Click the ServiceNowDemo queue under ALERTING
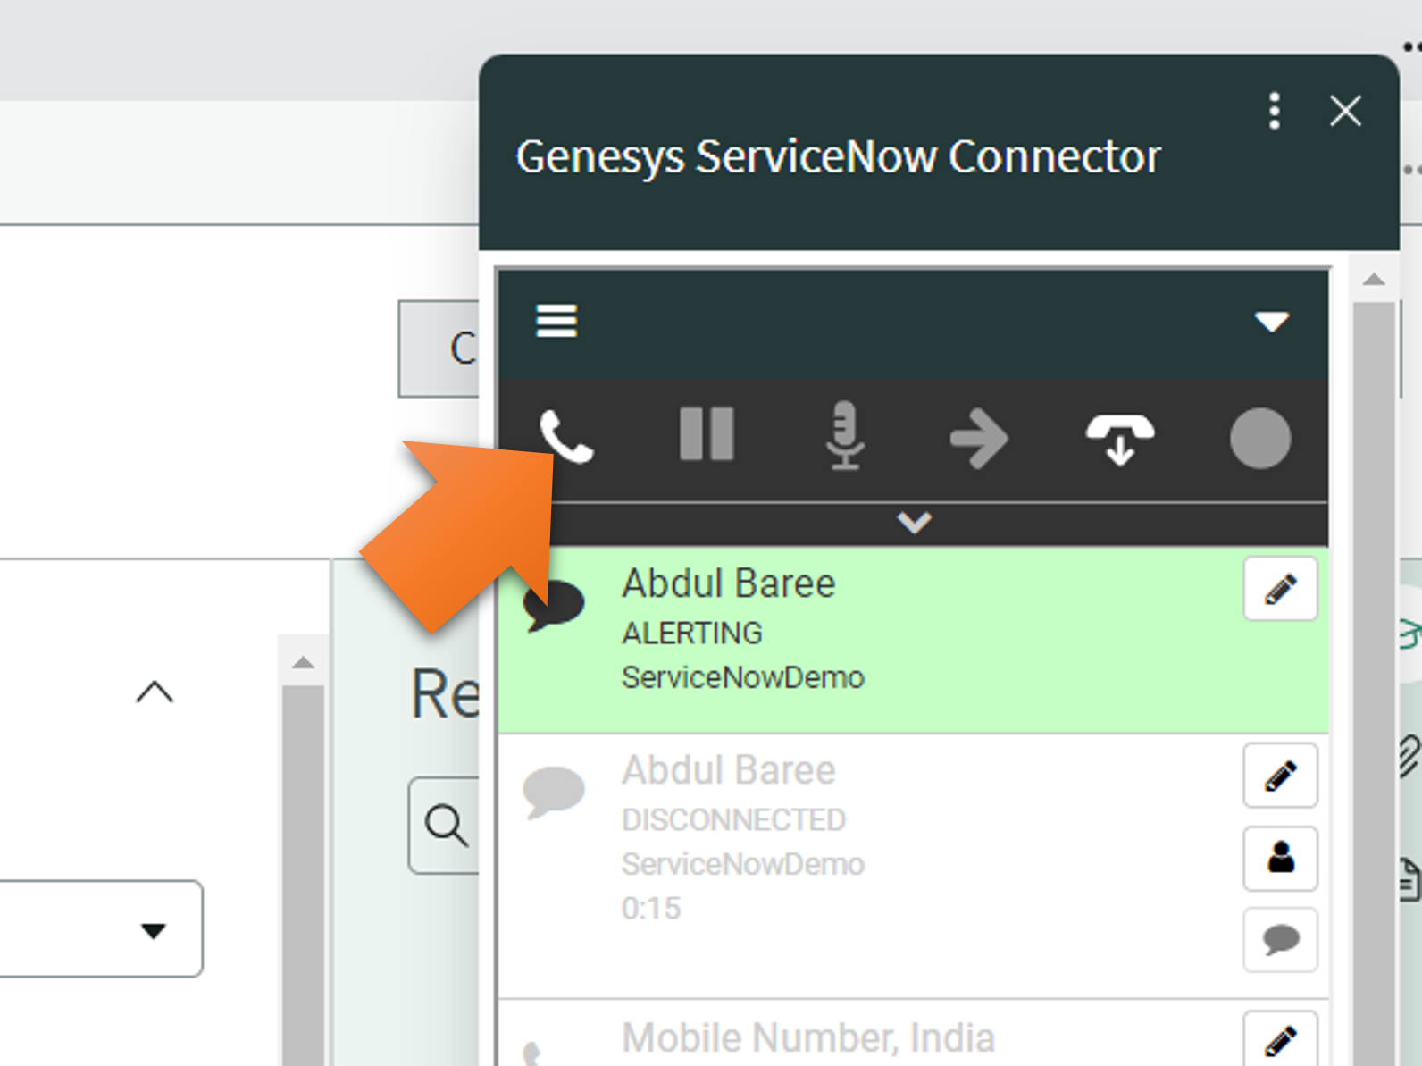The width and height of the screenshot is (1422, 1066). [x=743, y=677]
